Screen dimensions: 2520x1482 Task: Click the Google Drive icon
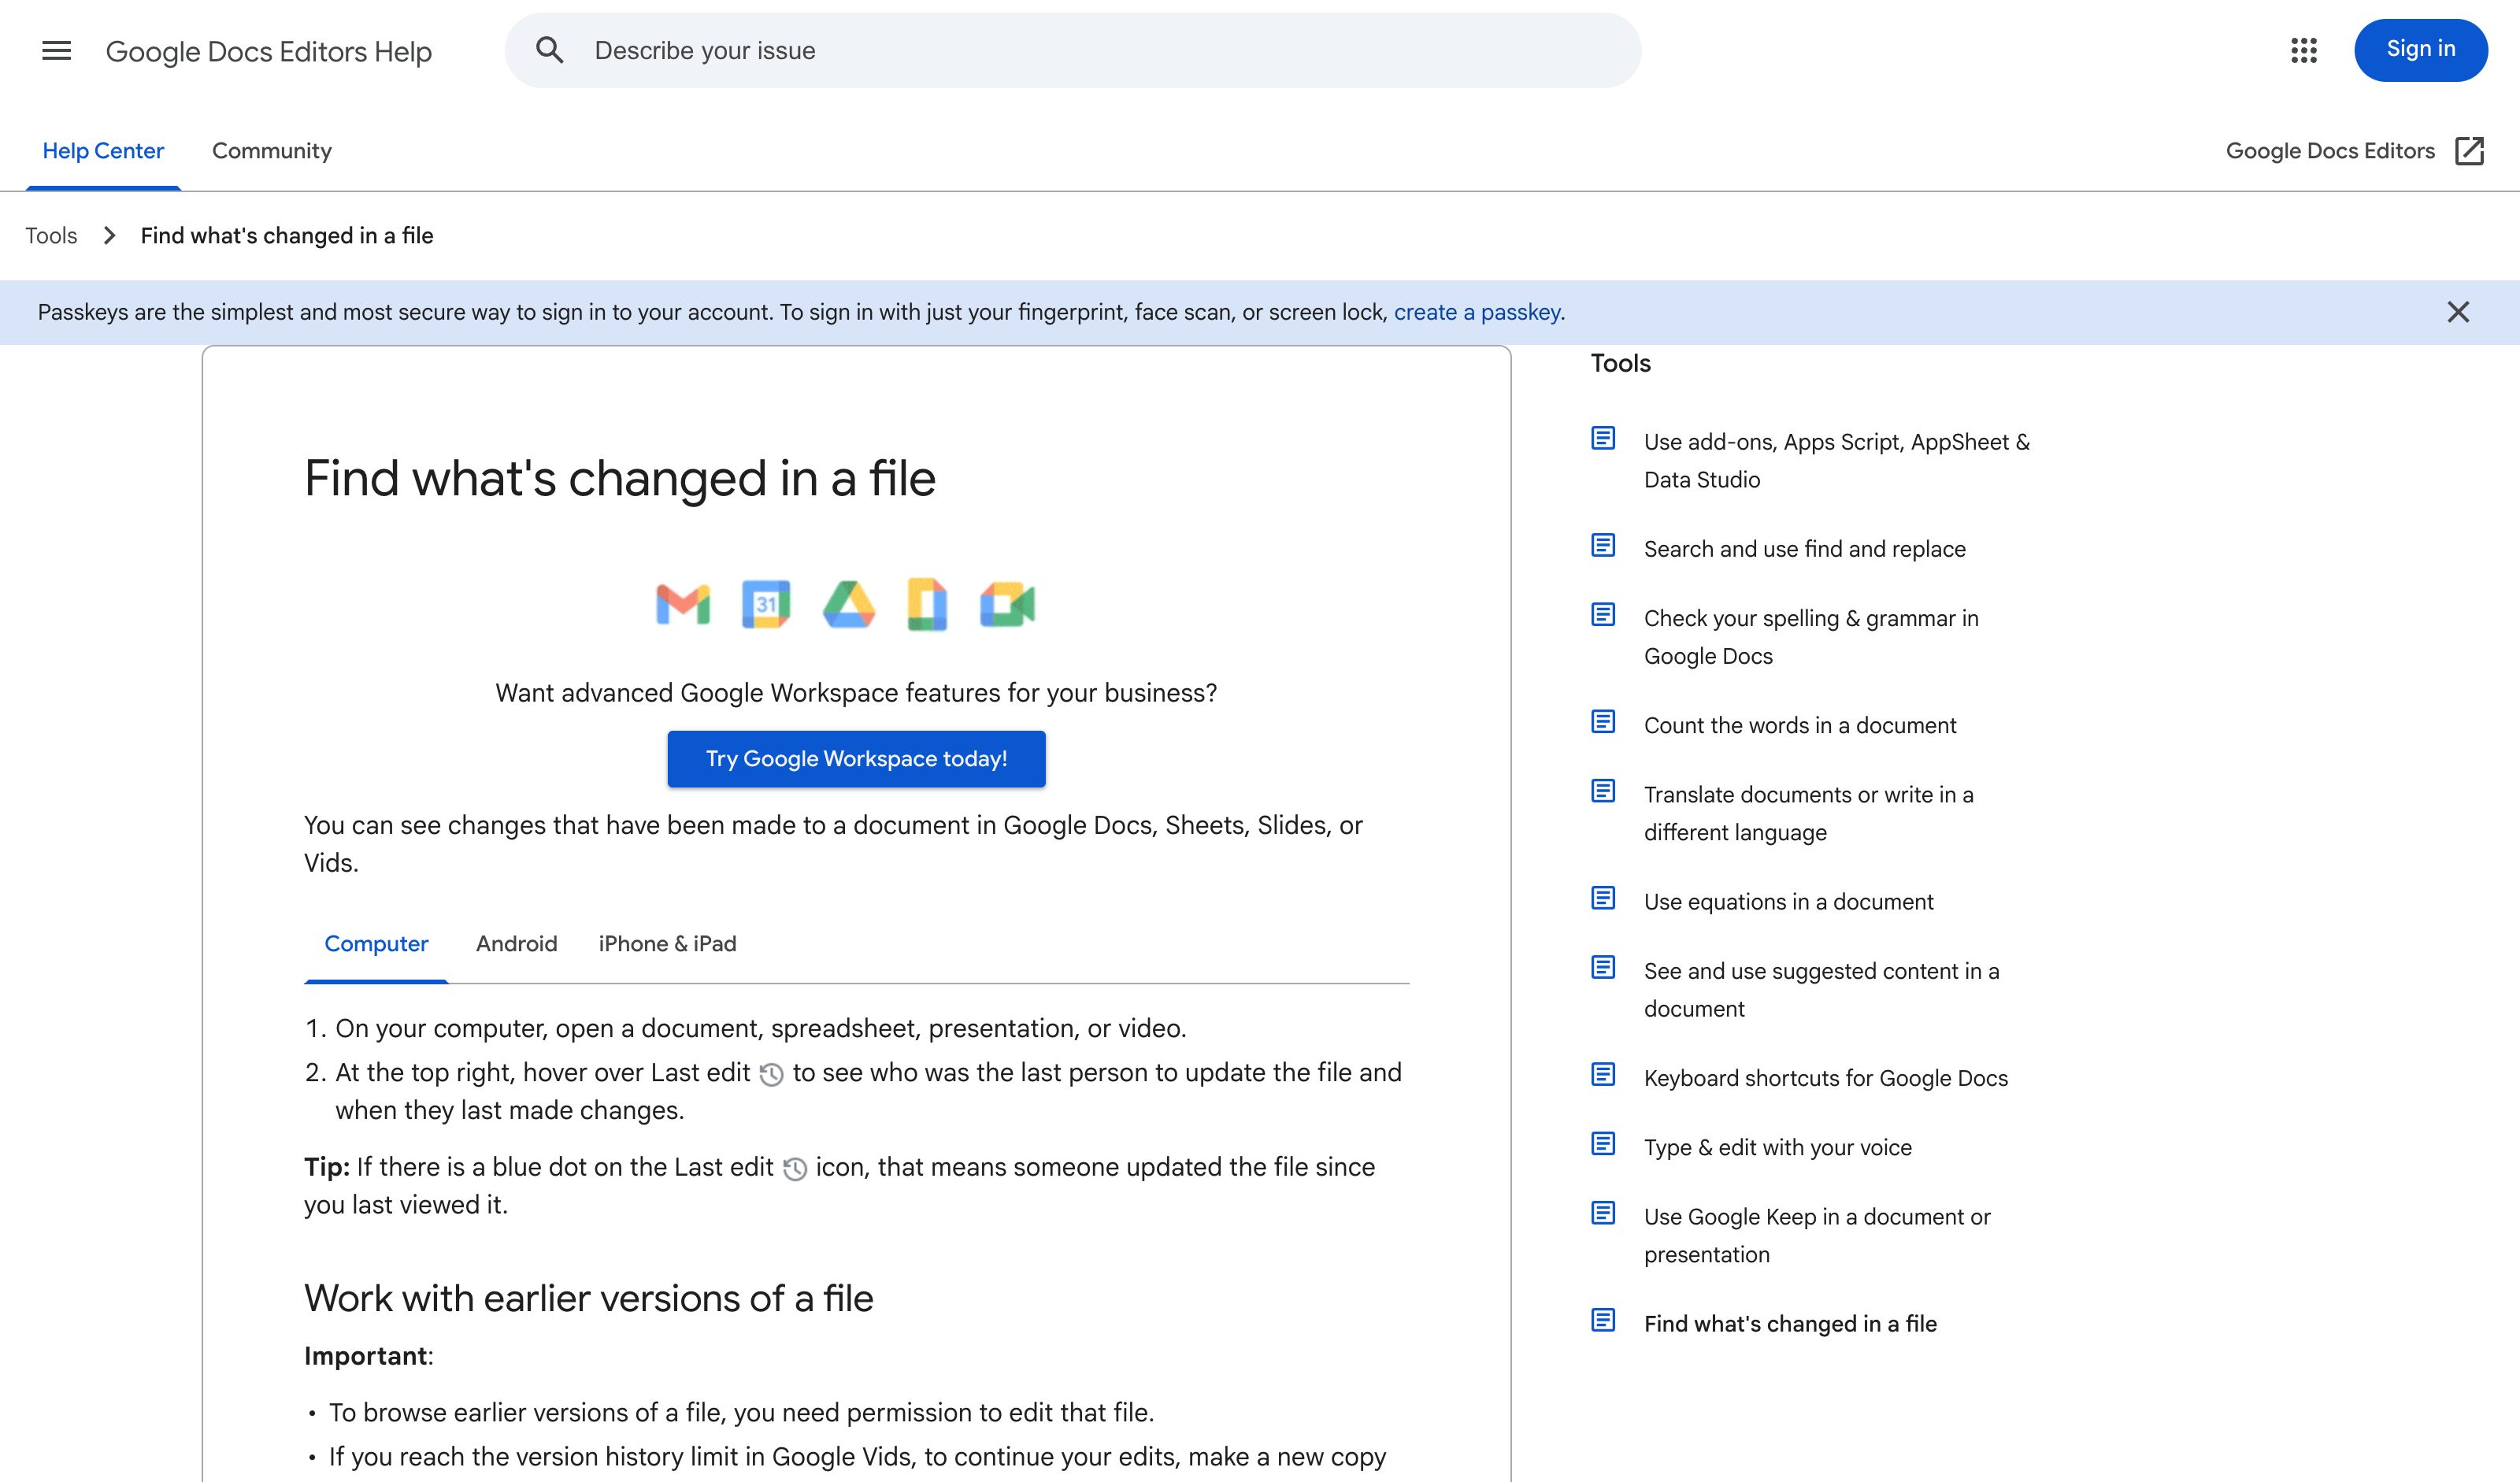(x=848, y=604)
